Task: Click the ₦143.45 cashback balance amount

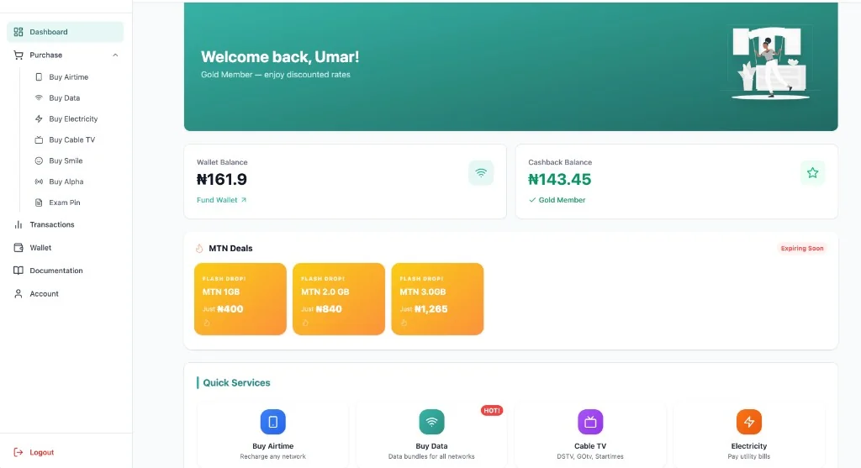Action: 559,180
